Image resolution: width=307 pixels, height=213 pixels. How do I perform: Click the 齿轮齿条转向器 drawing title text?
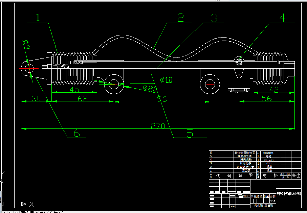click(x=289, y=194)
